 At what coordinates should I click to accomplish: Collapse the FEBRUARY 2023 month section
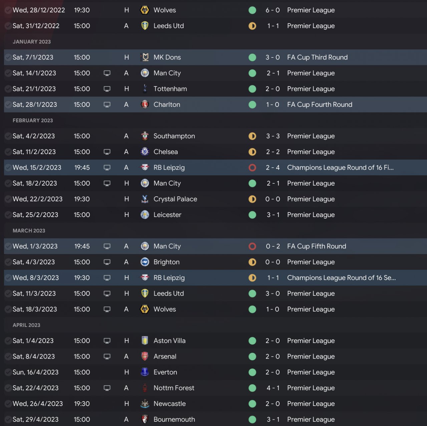coord(33,121)
